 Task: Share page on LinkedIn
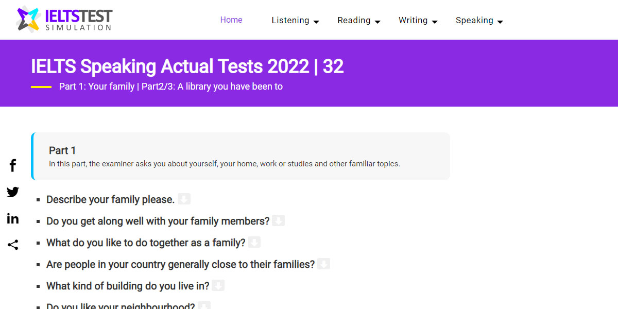13,219
